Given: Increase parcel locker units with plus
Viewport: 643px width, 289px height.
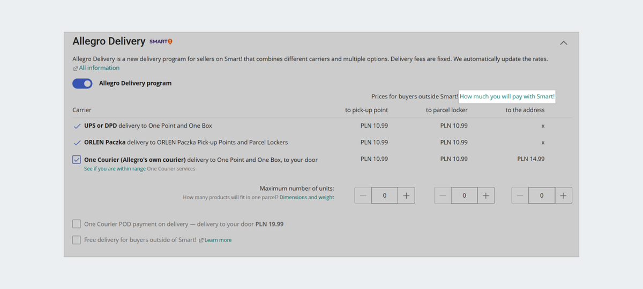Looking at the screenshot, I should (x=485, y=196).
